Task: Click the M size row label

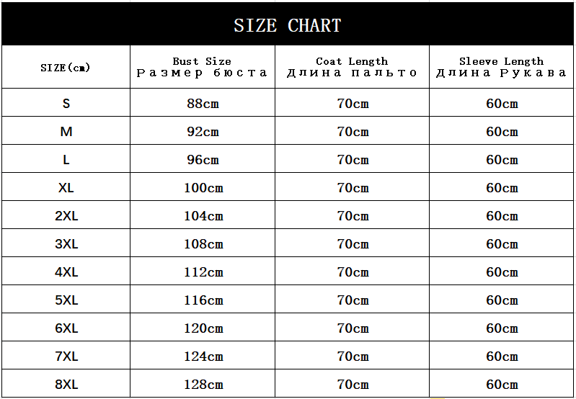Action: [x=66, y=132]
